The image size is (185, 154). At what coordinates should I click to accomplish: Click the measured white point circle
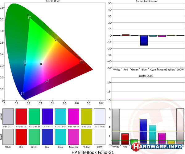[41, 64]
